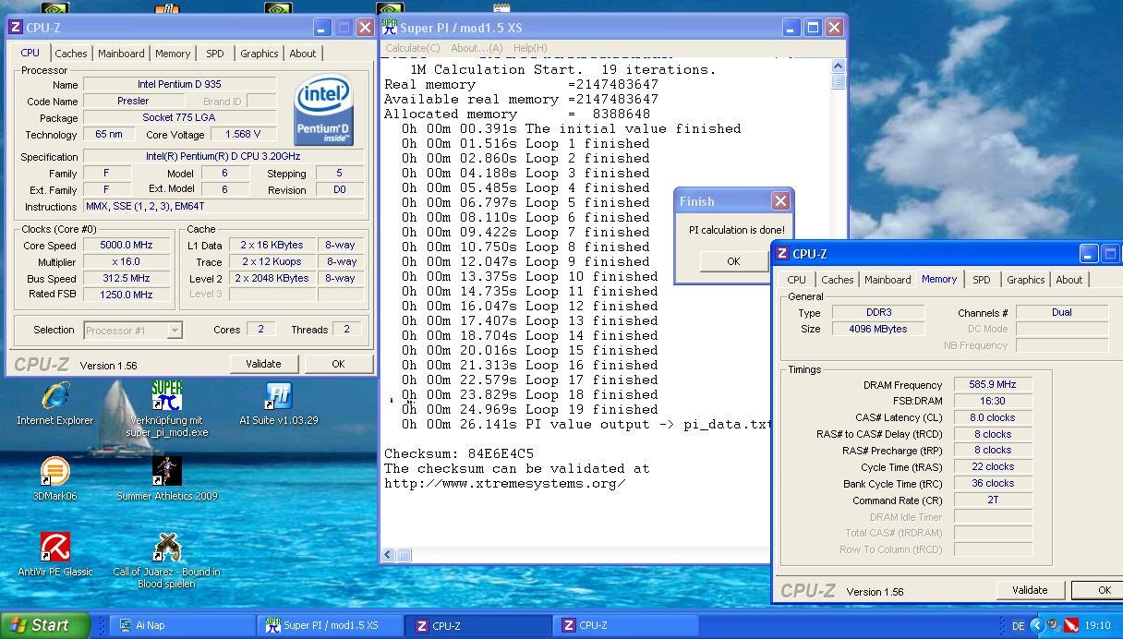Viewport: 1123px width, 639px height.
Task: Launch Call of Juarez Bound in Blood icon
Action: pyautogui.click(x=167, y=548)
